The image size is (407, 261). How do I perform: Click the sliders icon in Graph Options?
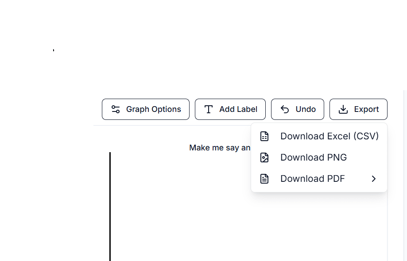(x=116, y=109)
